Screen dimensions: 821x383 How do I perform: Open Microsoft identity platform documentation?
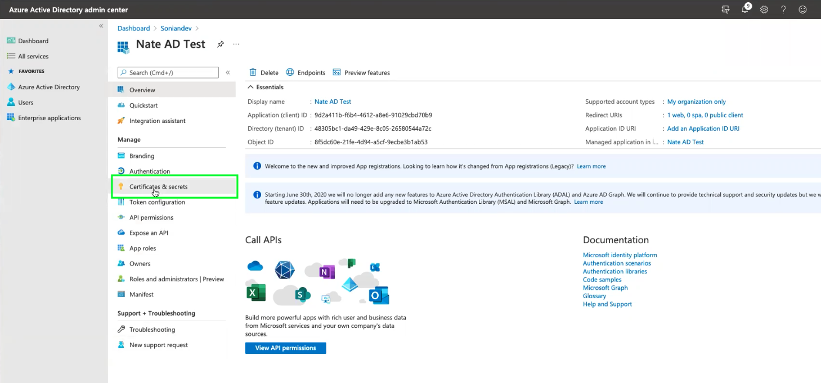click(620, 255)
